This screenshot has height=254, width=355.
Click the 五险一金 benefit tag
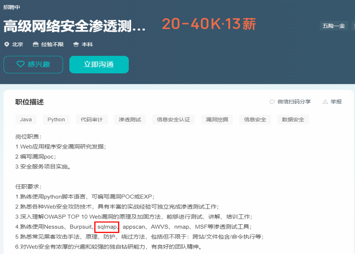(x=334, y=26)
